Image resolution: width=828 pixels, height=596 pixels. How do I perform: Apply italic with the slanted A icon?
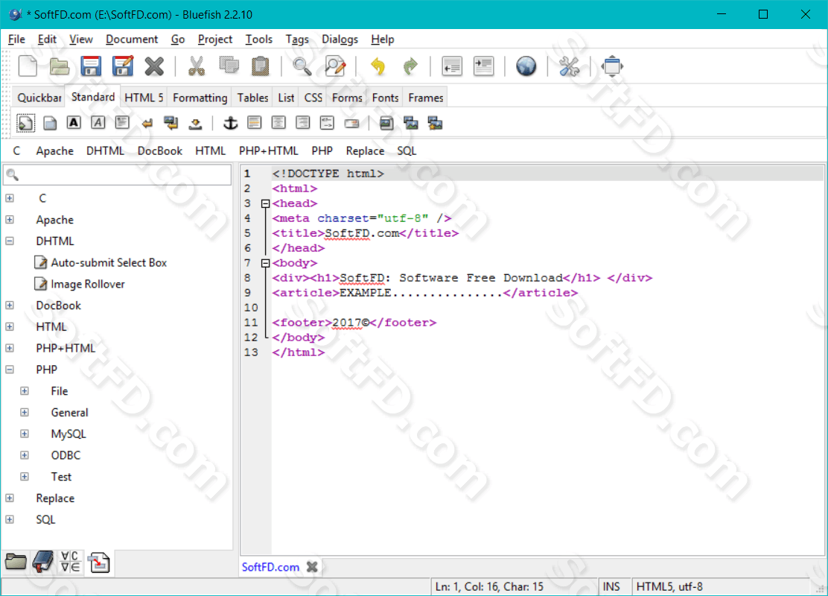pos(98,123)
